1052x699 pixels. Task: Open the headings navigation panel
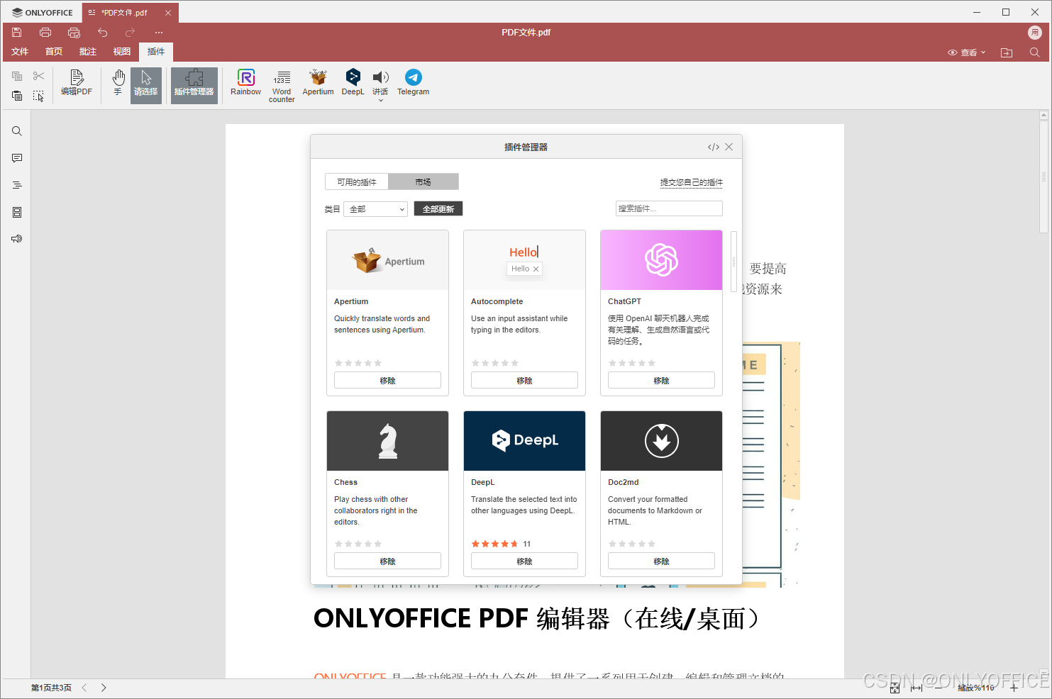click(x=17, y=185)
